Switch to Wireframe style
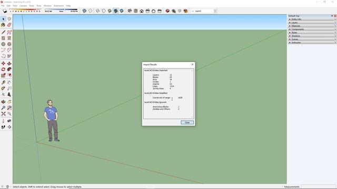The image size is (337, 189). pyautogui.click(x=97, y=11)
